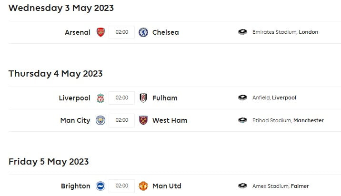Viewport: 341px width, 196px height.
Task: Click the Chelsea club crest
Action: pos(143,32)
